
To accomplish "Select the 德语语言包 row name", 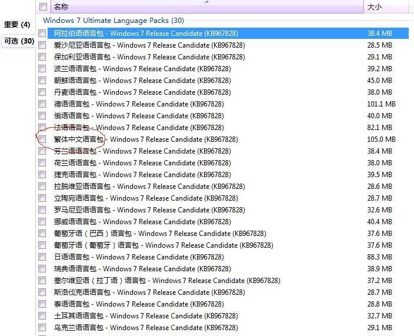I will click(139, 104).
